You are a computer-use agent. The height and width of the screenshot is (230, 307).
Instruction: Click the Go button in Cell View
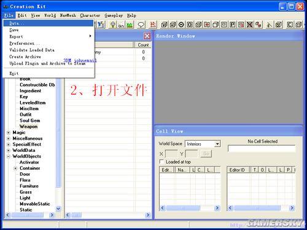tap(206, 154)
